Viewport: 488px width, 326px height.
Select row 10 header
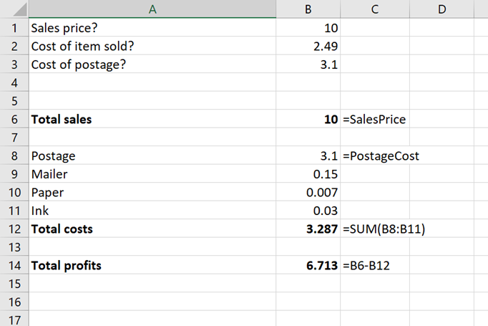[14, 192]
